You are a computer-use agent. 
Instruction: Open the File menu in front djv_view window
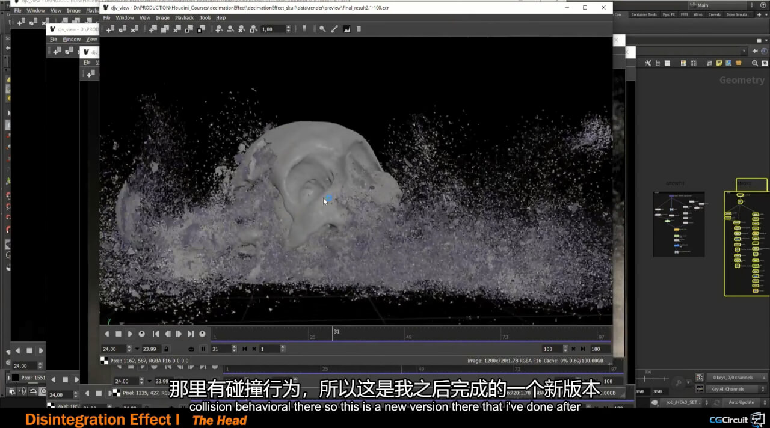pyautogui.click(x=107, y=18)
